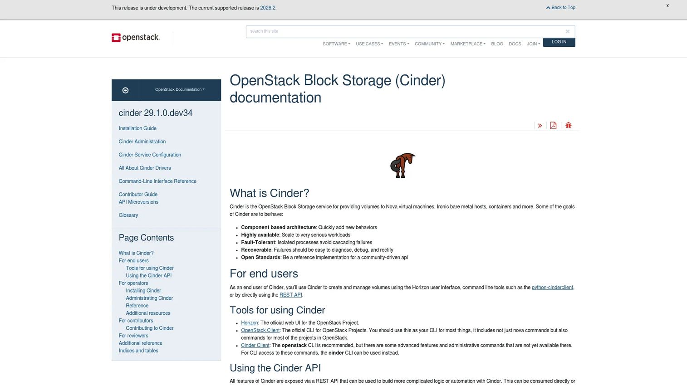This screenshot has width=687, height=386.
Task: Open the 2026.2 release link
Action: [268, 8]
